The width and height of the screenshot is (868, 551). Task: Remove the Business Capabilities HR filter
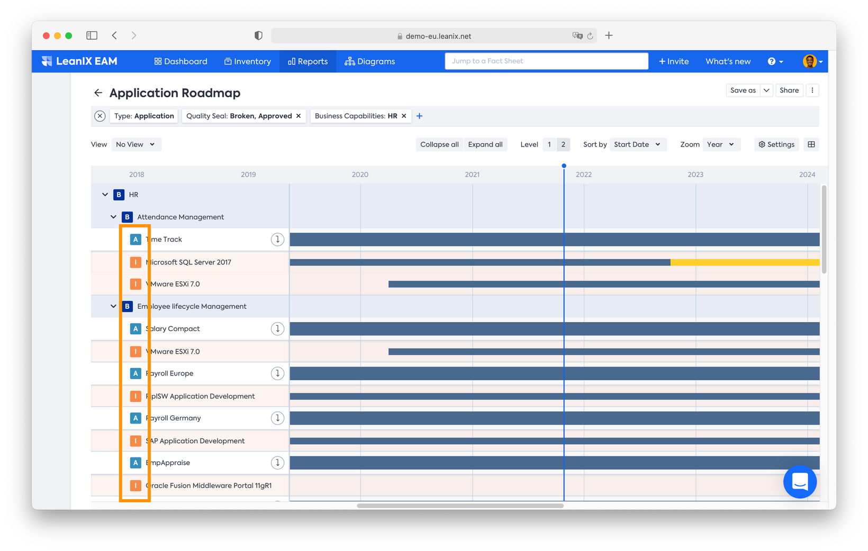[x=404, y=116]
